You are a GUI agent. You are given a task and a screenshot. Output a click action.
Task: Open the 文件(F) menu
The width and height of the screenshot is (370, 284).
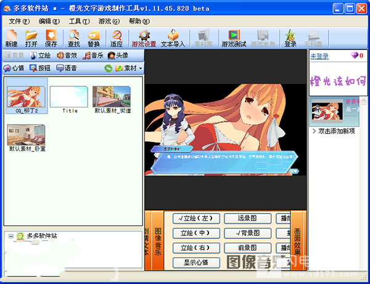tap(19, 21)
